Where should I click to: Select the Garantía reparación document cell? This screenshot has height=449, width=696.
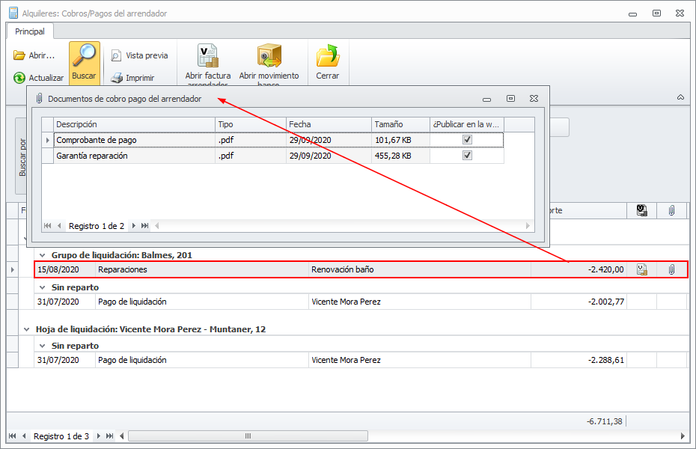(x=134, y=156)
